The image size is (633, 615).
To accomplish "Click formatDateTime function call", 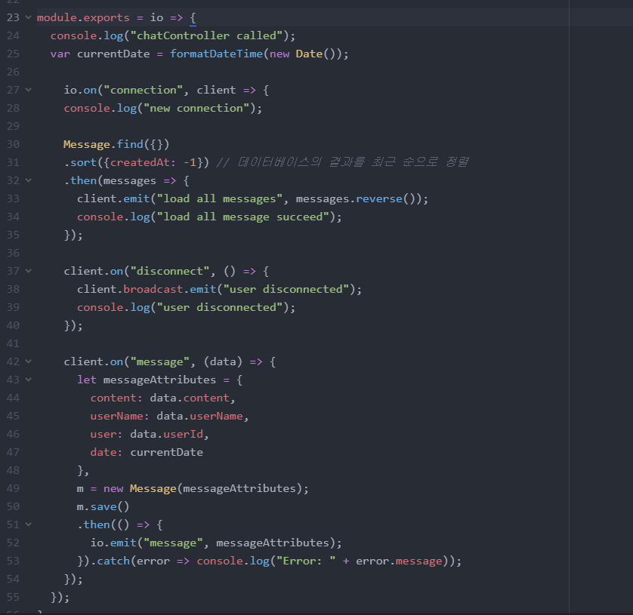I will (216, 54).
